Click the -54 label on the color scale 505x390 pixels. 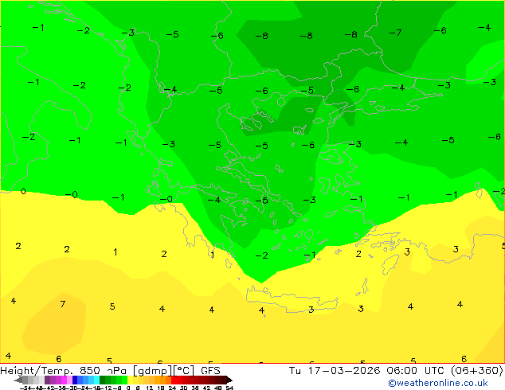point(25,388)
